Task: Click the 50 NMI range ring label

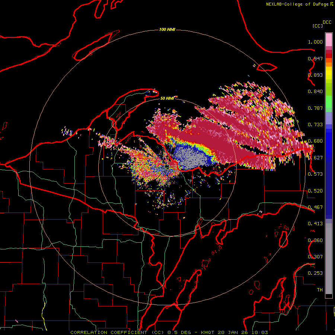Action: click(x=167, y=98)
